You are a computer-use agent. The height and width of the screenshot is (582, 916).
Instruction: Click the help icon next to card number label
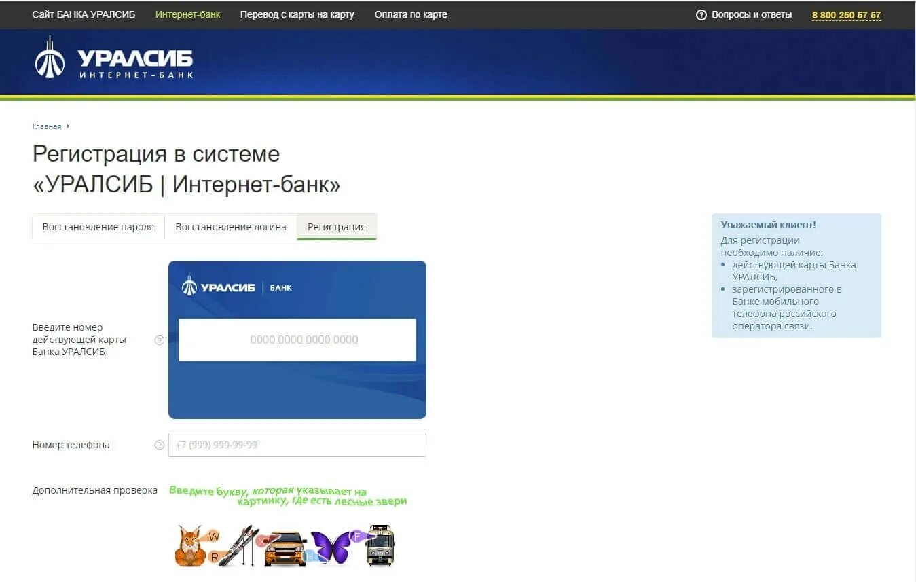coord(160,340)
